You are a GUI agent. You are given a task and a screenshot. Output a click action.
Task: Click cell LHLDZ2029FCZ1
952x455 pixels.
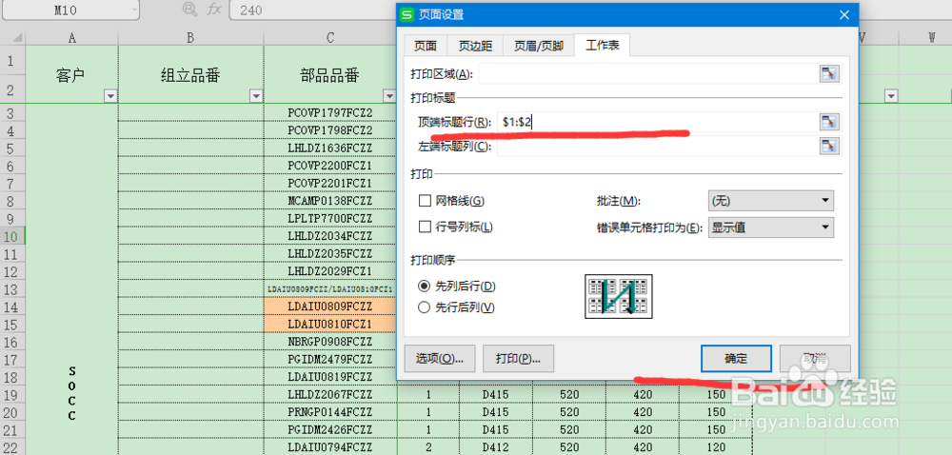click(330, 271)
